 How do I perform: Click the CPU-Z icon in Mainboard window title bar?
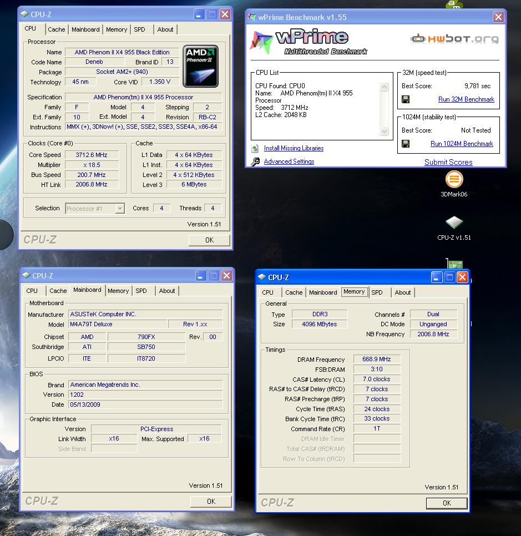point(26,276)
